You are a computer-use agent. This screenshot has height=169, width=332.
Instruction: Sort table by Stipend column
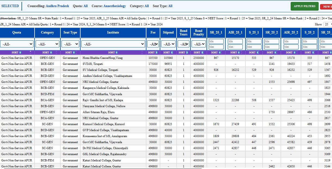click(x=168, y=52)
